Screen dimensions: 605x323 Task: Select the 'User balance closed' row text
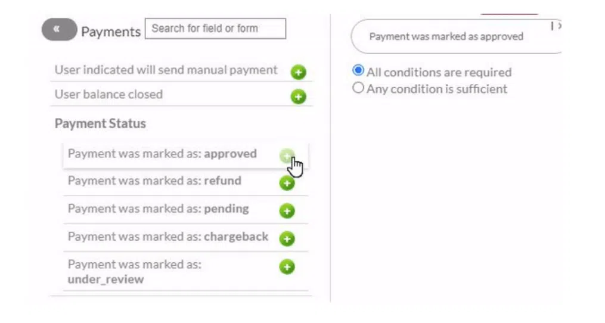pyautogui.click(x=108, y=95)
